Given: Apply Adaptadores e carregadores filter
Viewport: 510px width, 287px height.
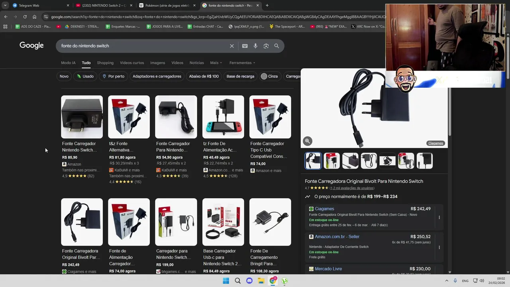Looking at the screenshot, I should coord(157,76).
